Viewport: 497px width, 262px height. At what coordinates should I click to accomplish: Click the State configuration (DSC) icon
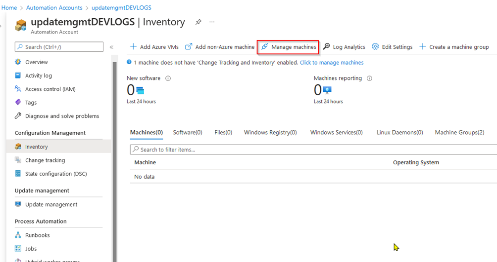(x=18, y=174)
